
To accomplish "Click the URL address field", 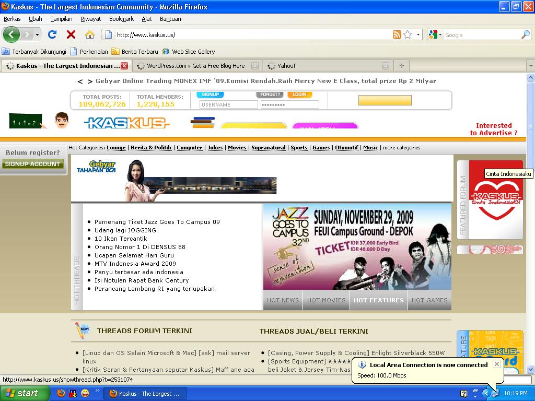I will pos(252,35).
